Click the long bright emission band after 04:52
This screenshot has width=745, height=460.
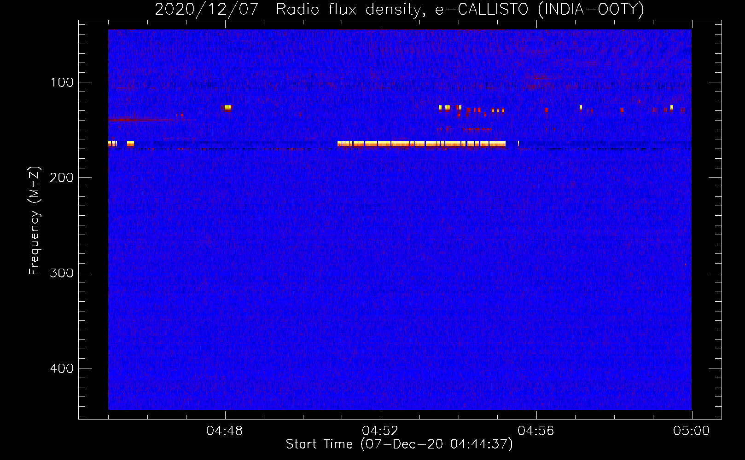coord(421,144)
